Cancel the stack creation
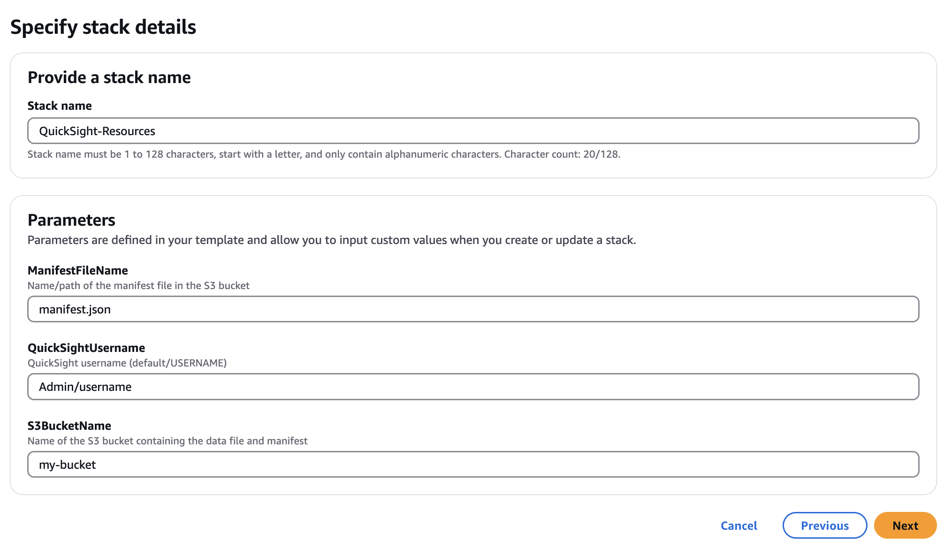Screen dimensions: 944x549 coord(738,526)
